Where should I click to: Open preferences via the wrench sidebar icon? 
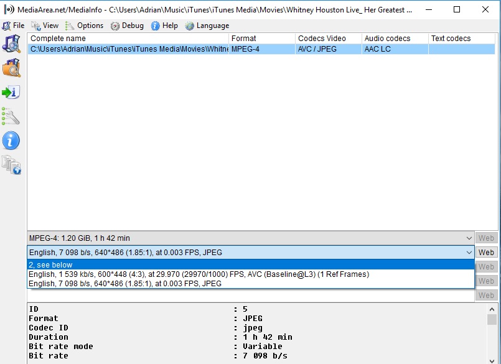pyautogui.click(x=11, y=116)
